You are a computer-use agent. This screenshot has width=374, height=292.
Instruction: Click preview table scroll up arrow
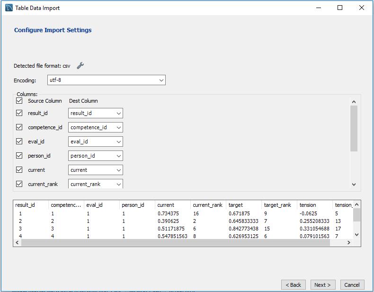point(356,204)
